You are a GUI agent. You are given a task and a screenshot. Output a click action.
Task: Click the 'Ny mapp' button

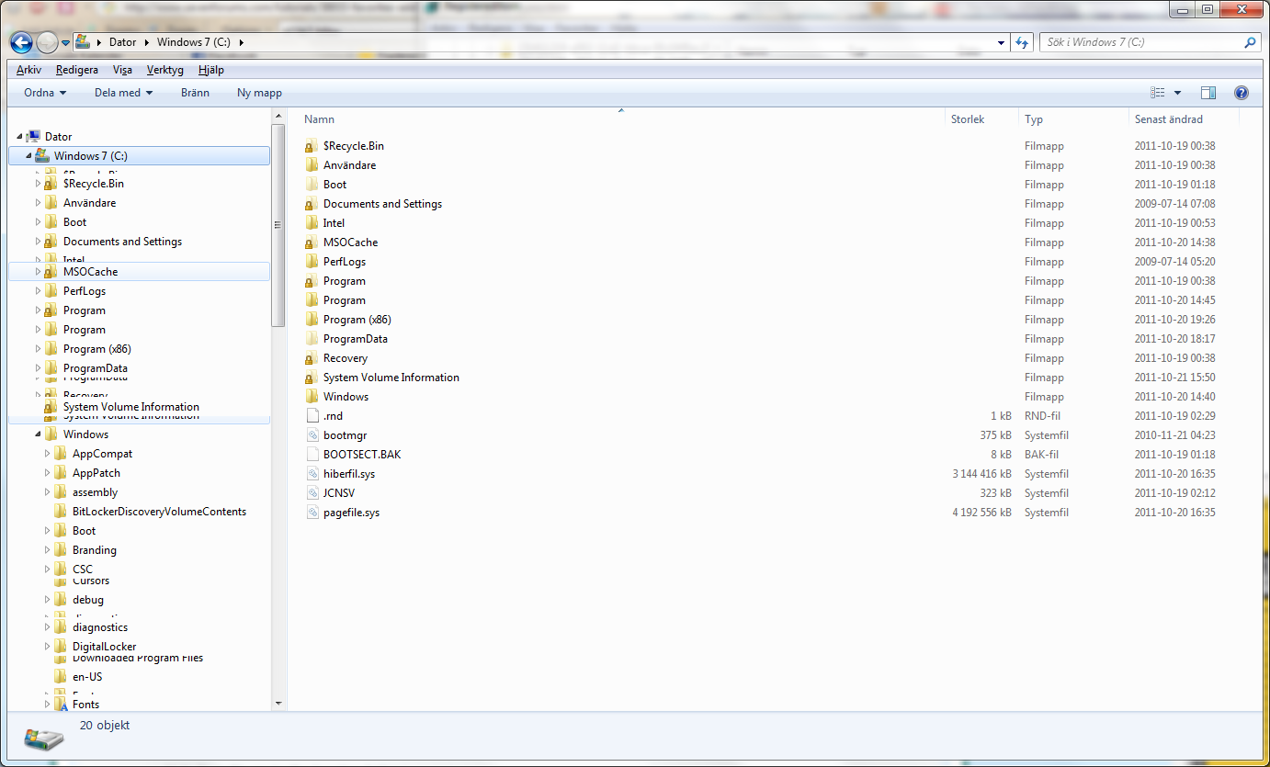click(259, 93)
